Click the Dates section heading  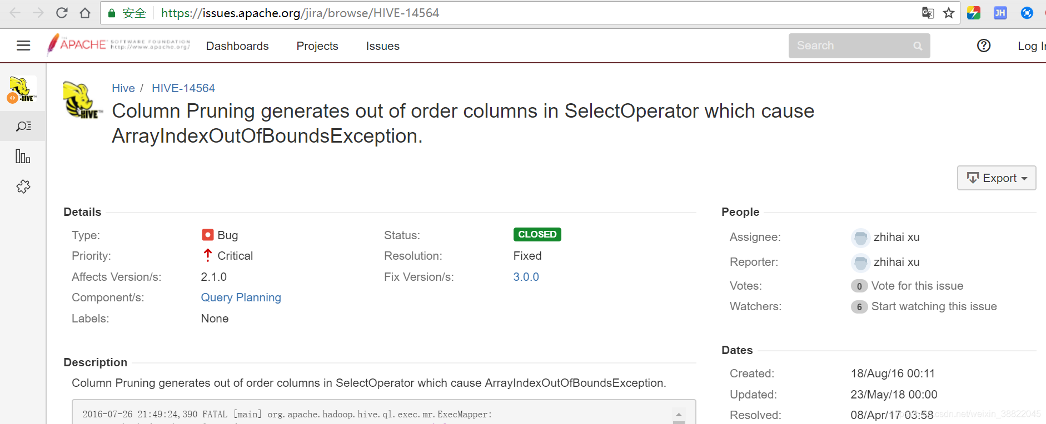click(737, 350)
